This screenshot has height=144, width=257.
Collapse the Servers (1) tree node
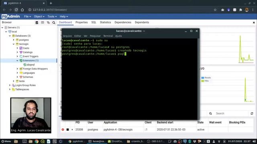click(x=2, y=28)
